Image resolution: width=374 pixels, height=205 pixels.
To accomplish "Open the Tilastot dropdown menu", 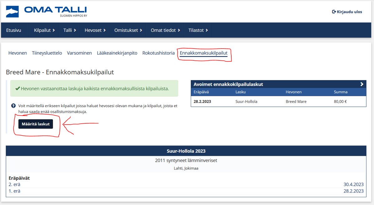I will [x=198, y=30].
